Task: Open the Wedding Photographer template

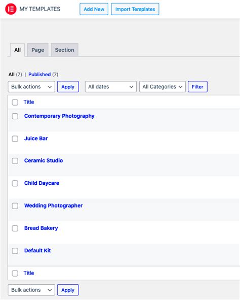Action: point(54,206)
